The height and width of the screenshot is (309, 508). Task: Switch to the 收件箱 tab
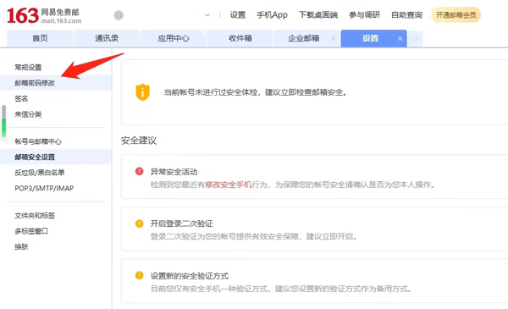coord(240,39)
